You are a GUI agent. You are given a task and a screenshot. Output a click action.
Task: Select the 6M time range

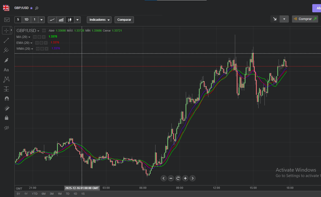(x=43, y=194)
